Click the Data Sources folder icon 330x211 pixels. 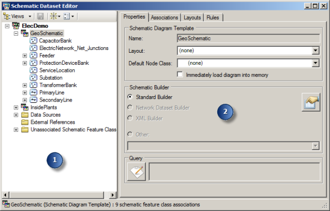pyautogui.click(x=25, y=115)
